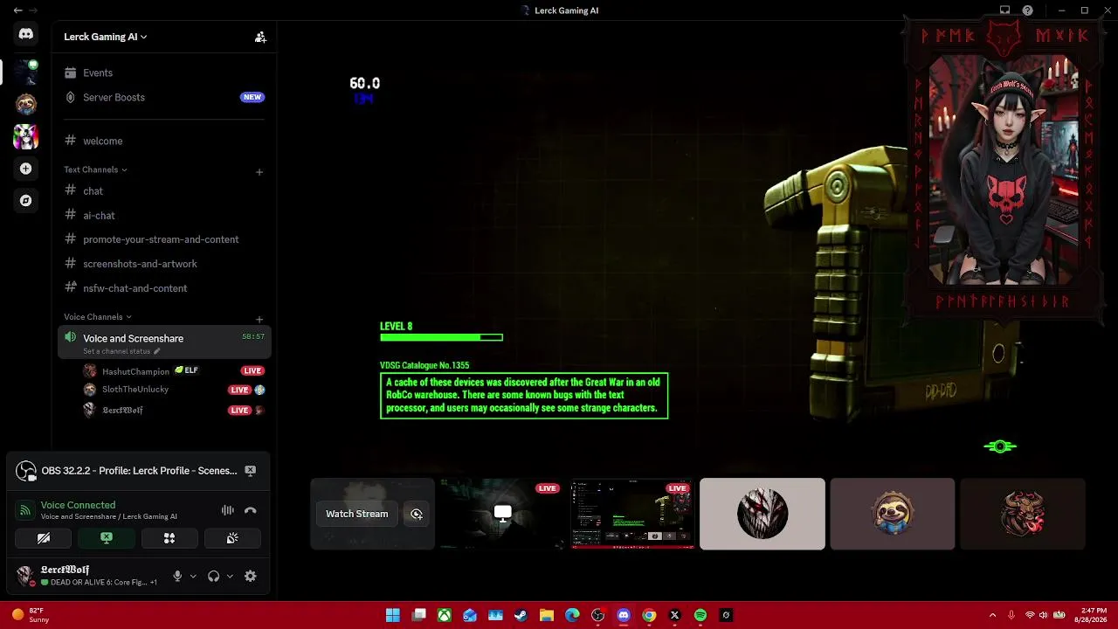Open the Server Boosts page

[x=164, y=97]
